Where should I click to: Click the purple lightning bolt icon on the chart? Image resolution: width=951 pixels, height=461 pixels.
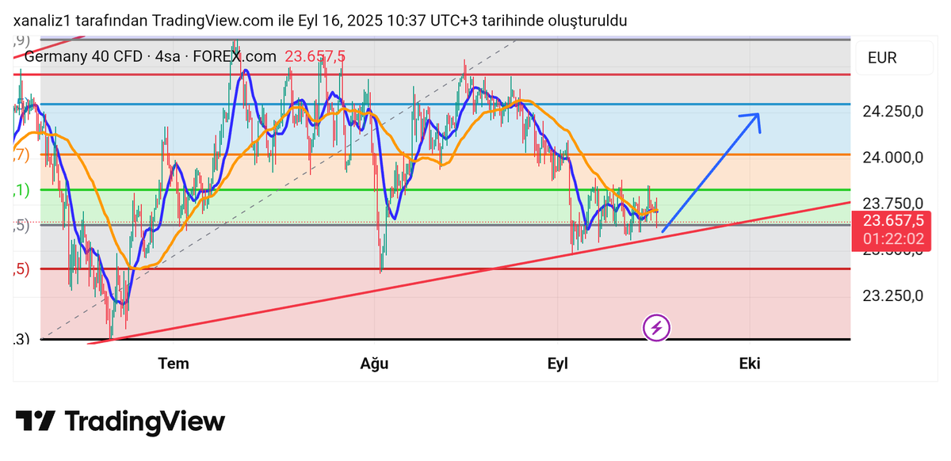point(655,328)
